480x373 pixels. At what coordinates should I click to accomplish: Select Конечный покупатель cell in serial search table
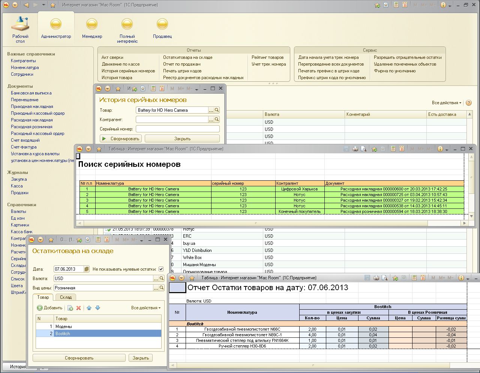[300, 211]
